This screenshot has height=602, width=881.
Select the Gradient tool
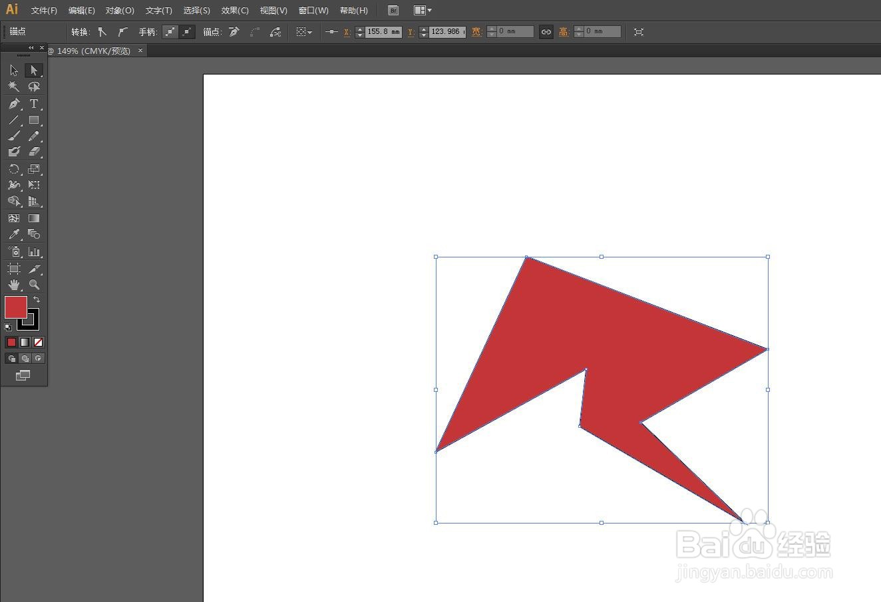(34, 218)
